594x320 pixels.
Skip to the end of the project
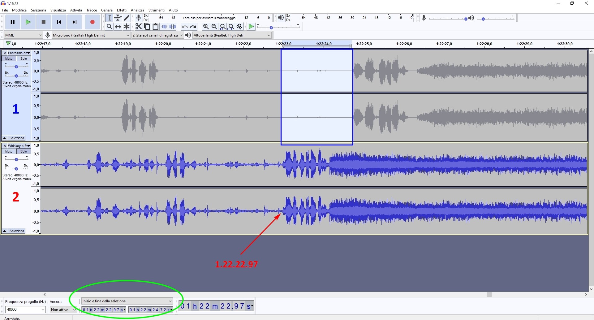75,22
